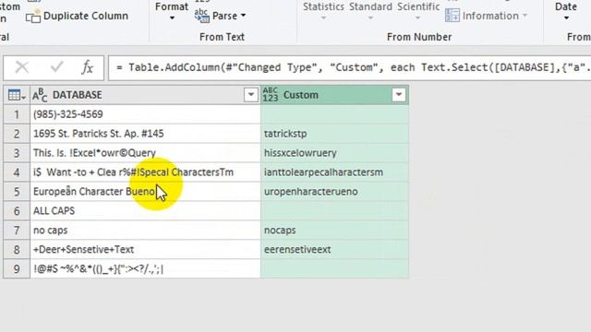Click cell "(985)-325-4569"
This screenshot has height=332, width=591.
[x=145, y=114]
